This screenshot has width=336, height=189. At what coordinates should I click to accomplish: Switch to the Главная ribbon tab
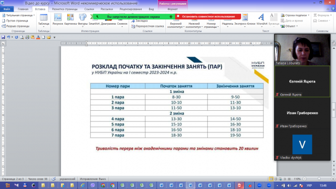23,9
